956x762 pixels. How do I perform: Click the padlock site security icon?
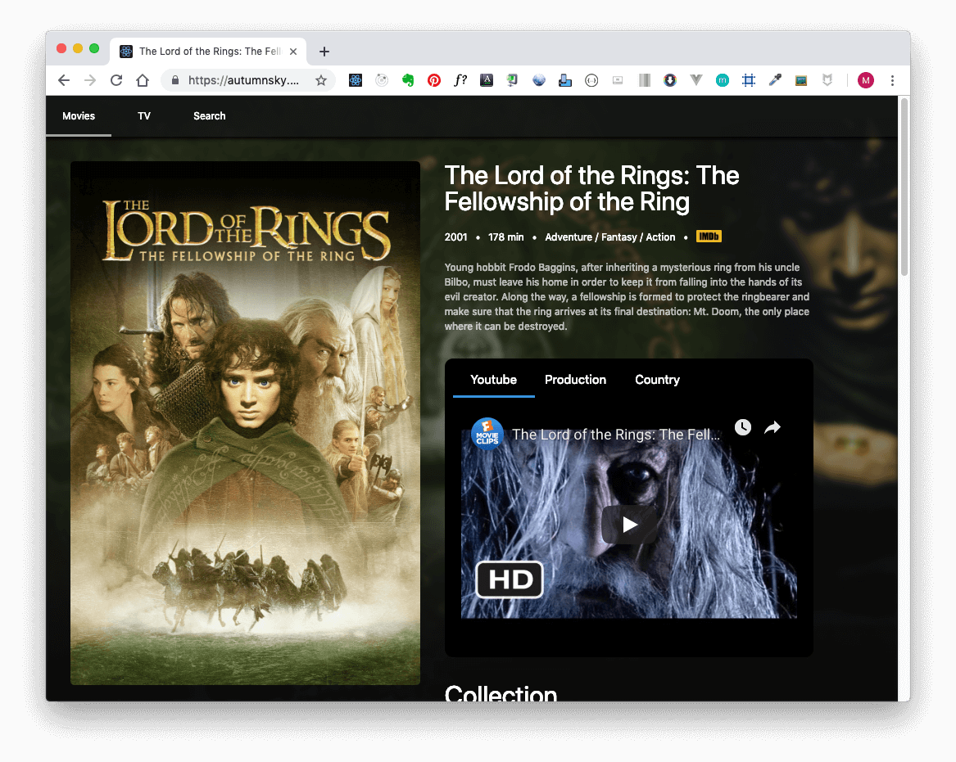175,80
